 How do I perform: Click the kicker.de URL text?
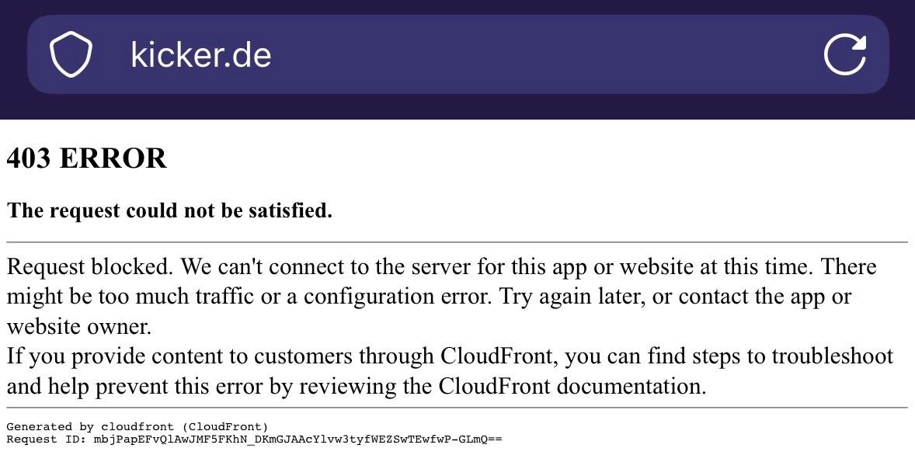click(200, 54)
